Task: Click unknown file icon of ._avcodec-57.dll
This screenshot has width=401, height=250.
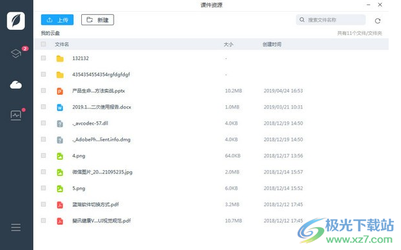Action: 60,123
